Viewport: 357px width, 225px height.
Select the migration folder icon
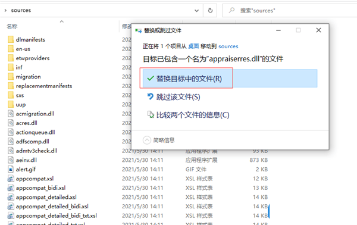[11, 77]
